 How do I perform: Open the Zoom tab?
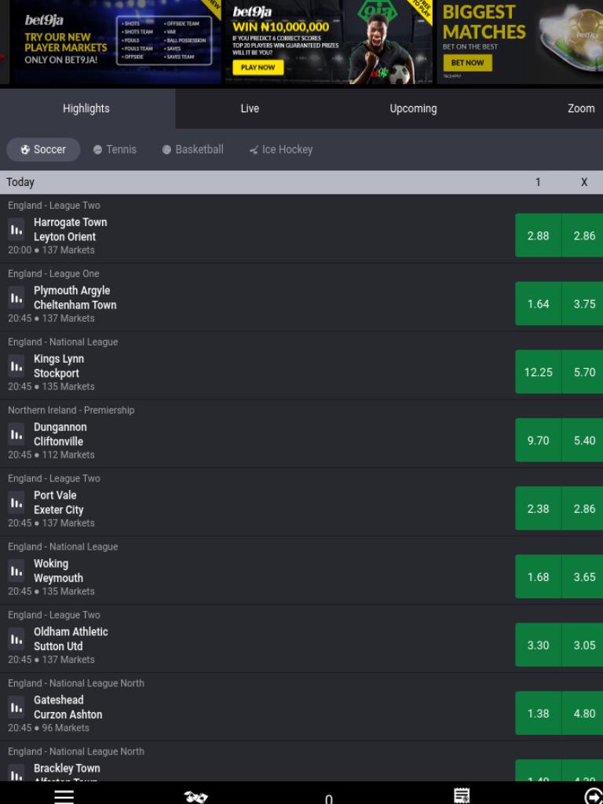point(581,108)
